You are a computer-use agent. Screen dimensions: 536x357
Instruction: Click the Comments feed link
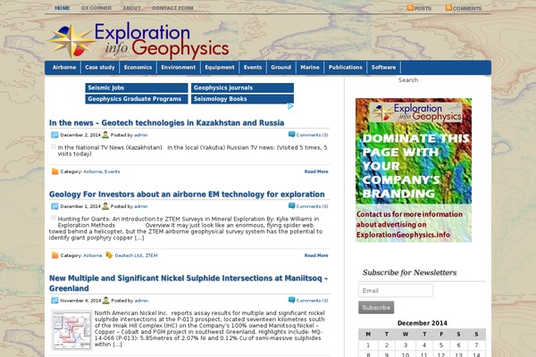coord(467,8)
